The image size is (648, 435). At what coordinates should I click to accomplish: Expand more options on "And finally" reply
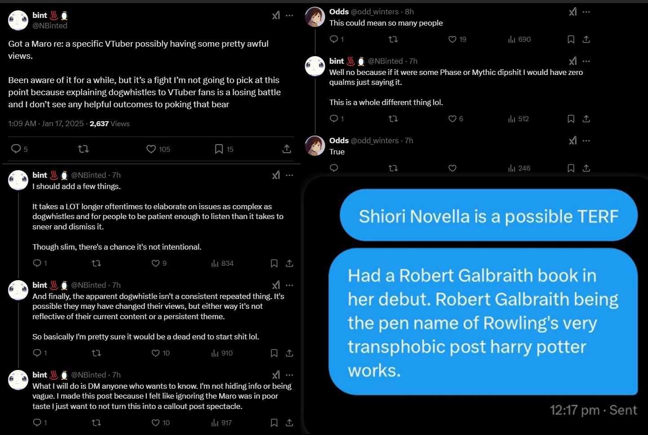pyautogui.click(x=290, y=285)
